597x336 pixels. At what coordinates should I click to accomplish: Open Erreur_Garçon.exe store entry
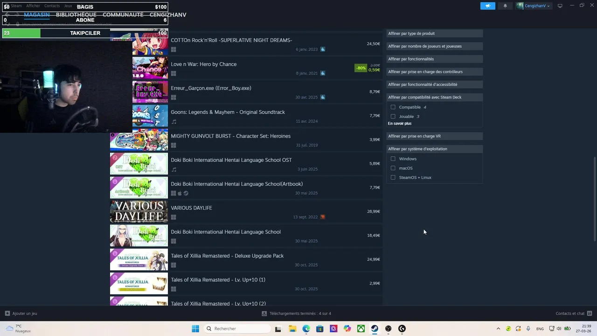point(211,88)
